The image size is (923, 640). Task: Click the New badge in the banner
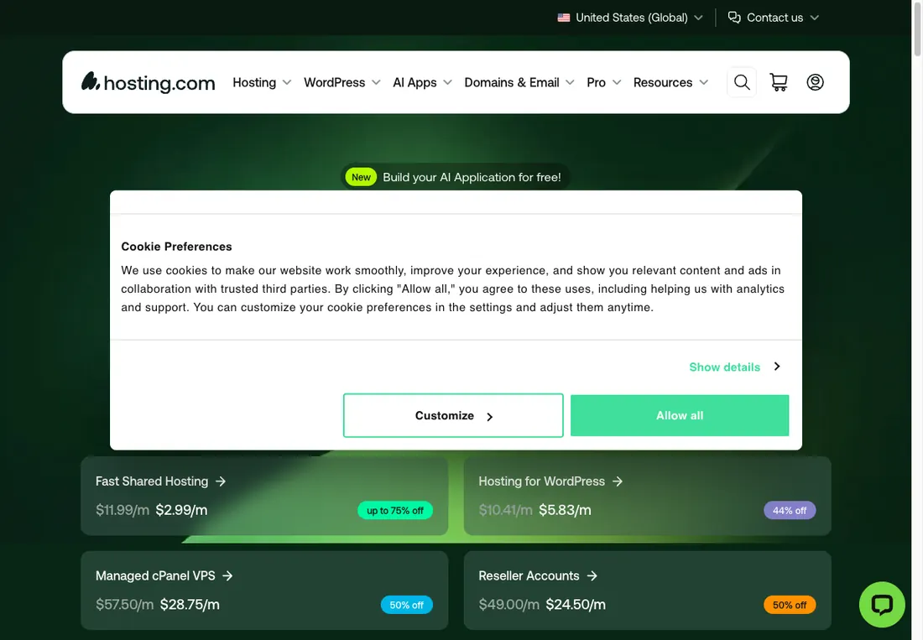[361, 177]
